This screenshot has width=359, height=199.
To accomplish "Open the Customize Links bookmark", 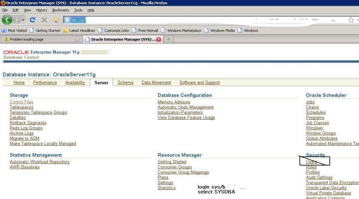I will click(114, 31).
